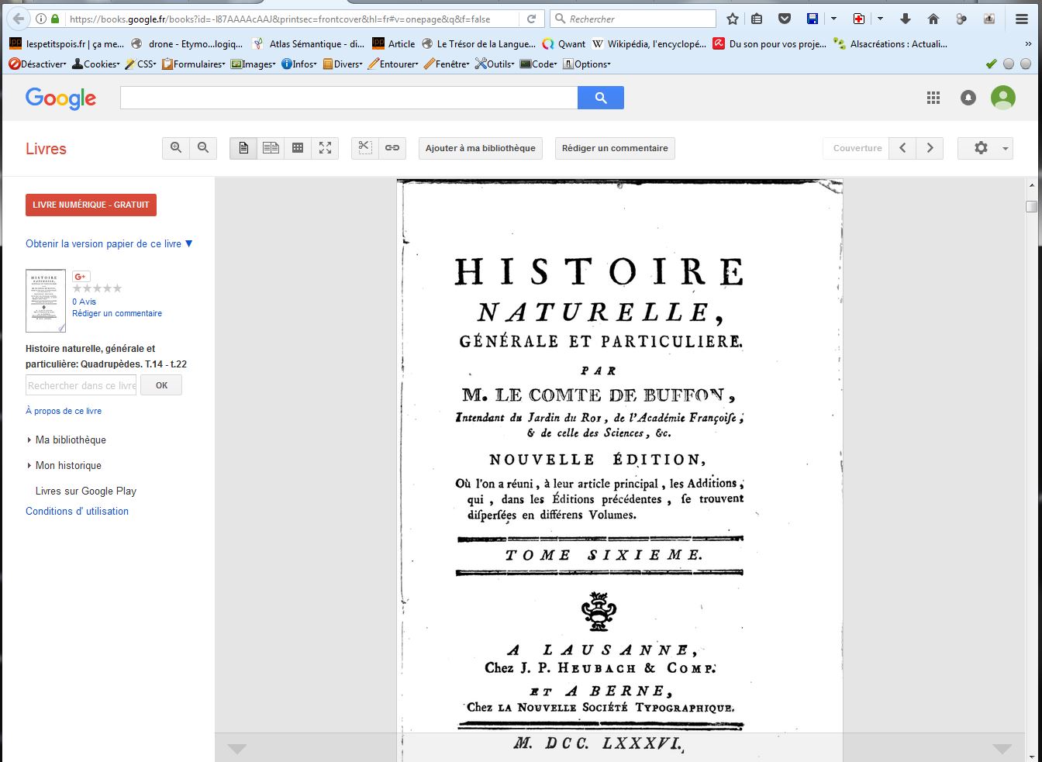Open the À propos de ce livre link
1042x762 pixels.
pos(64,411)
